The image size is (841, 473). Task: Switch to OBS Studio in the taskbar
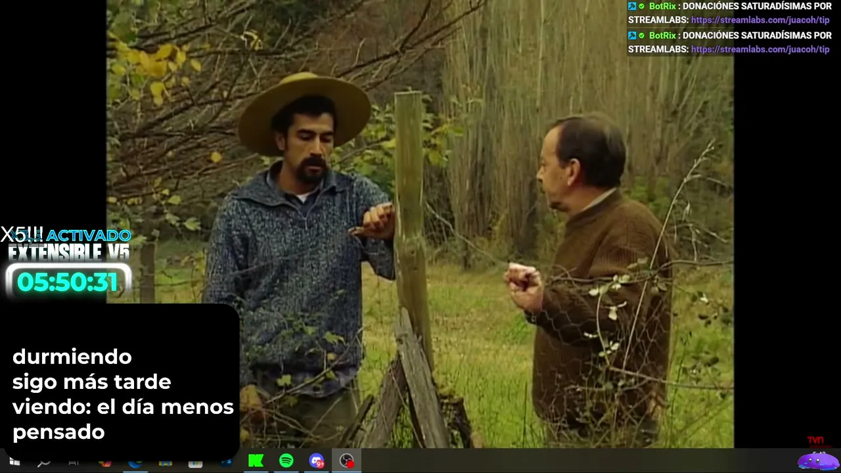347,461
